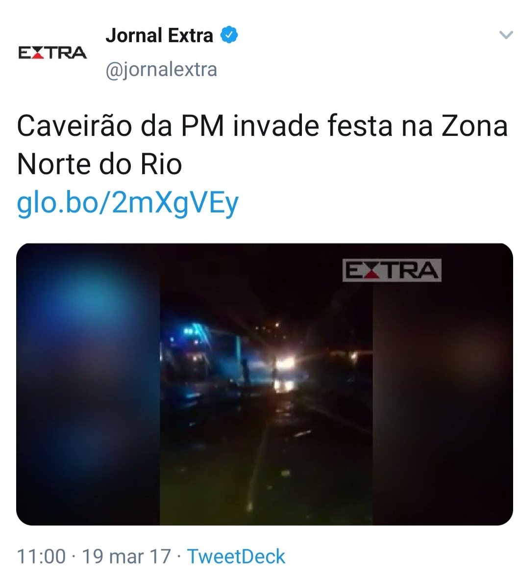Follow the glo.bo/2mXgVEy link
Viewport: 519px width, 583px height.
pos(127,203)
